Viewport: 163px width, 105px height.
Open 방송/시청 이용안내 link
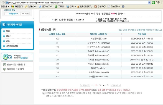coord(16,64)
